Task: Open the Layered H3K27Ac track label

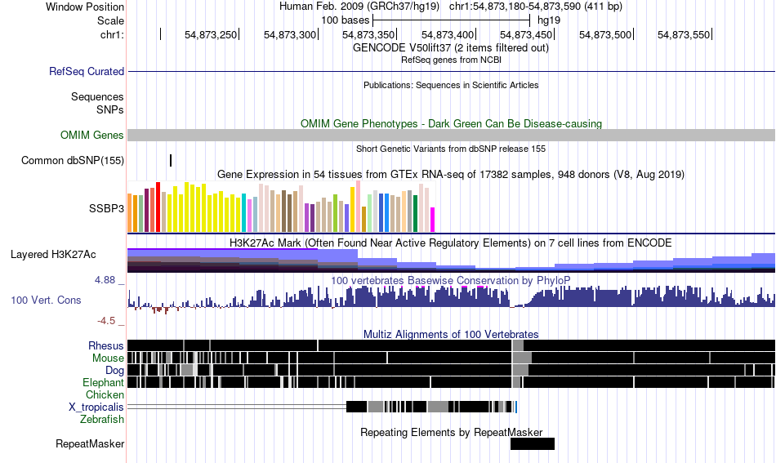Action: [x=53, y=254]
